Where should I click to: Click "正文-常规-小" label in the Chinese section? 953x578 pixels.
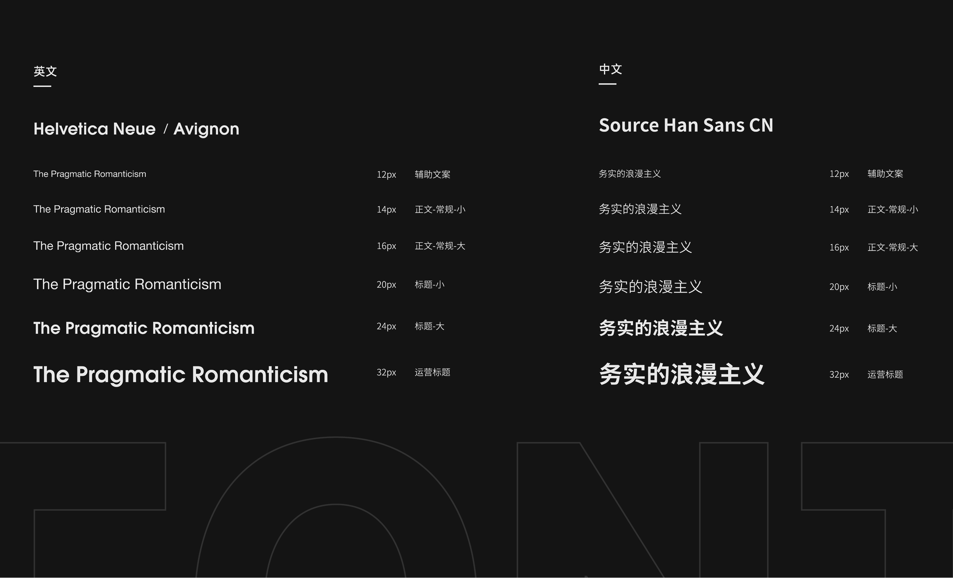893,209
